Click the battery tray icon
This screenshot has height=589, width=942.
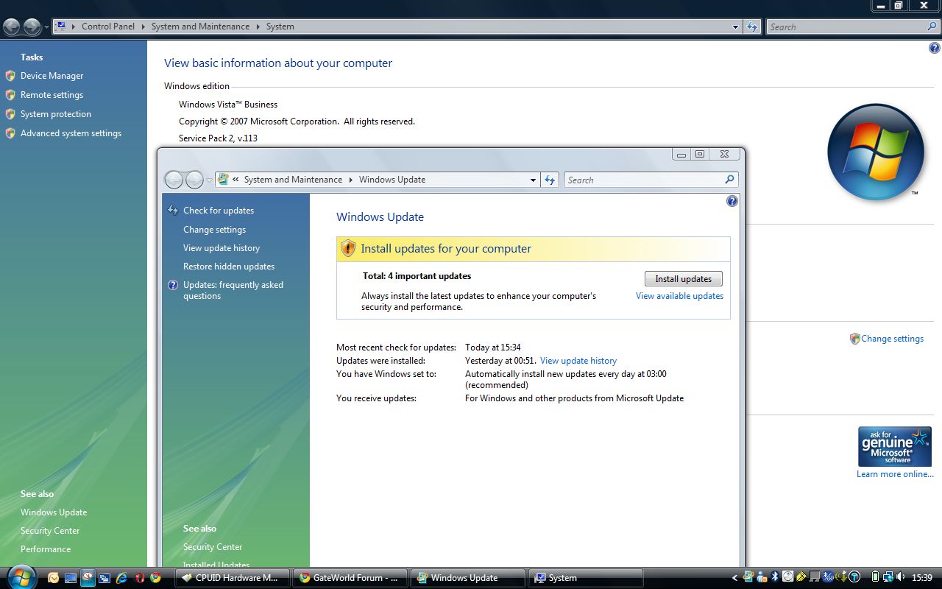click(875, 577)
